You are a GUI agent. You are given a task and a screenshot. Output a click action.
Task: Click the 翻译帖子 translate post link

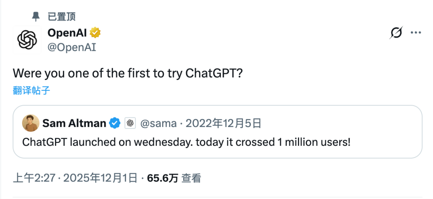[31, 90]
